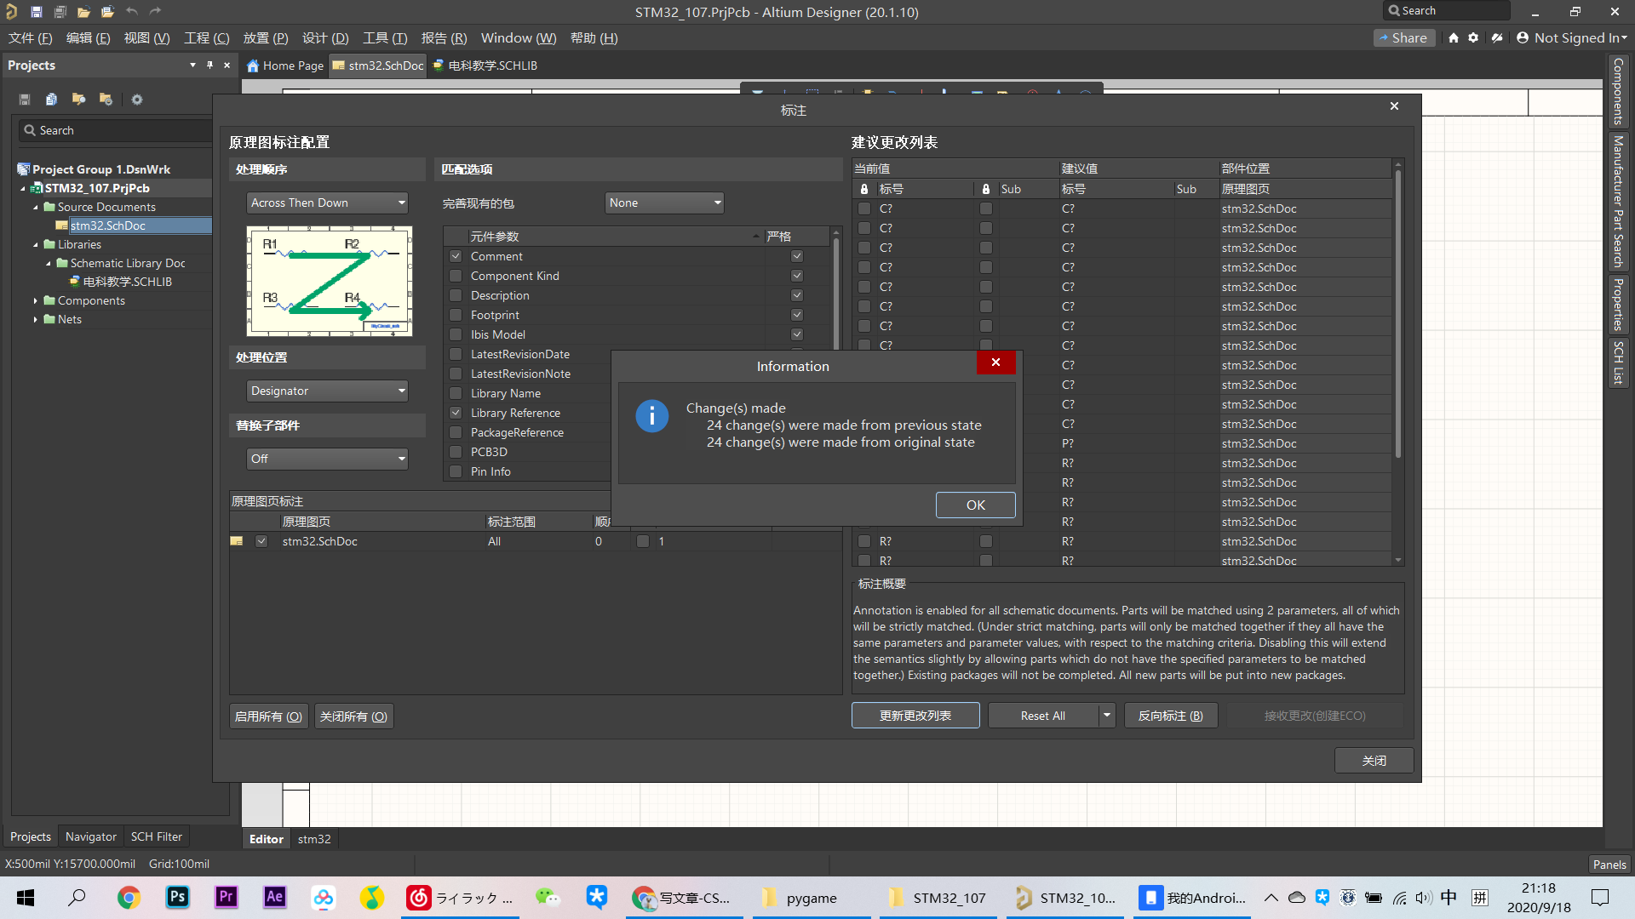Click OK in the Information dialog
Screen dimensions: 1635x919
coord(975,505)
